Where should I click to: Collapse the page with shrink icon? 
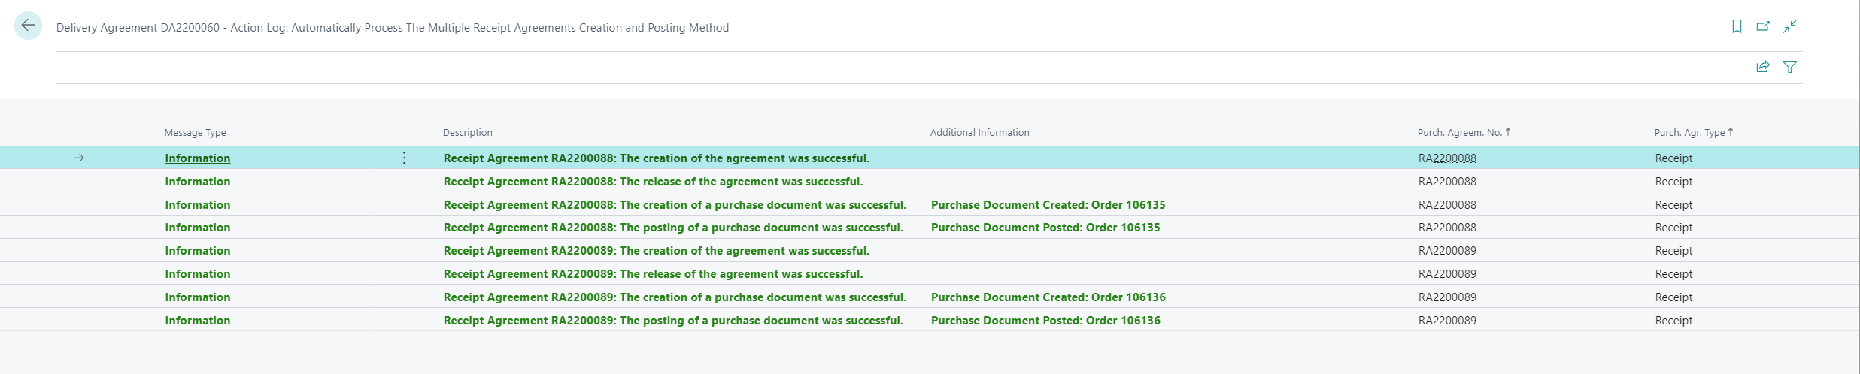1790,26
